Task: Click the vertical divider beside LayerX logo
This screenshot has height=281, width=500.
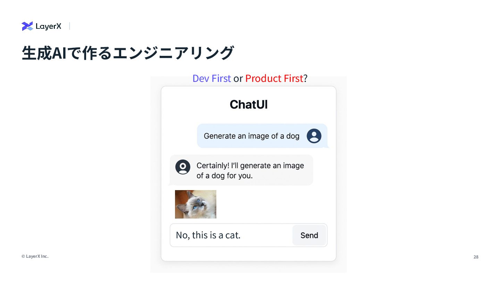Action: point(69,26)
